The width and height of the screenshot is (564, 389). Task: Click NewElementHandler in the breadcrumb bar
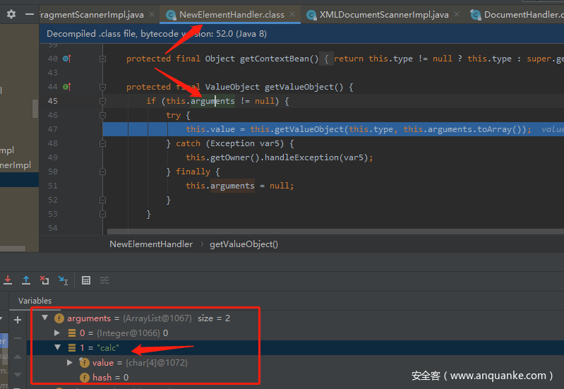(151, 244)
